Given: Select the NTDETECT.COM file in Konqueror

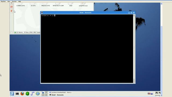Looking at the screenshot, I should tap(58, 5).
